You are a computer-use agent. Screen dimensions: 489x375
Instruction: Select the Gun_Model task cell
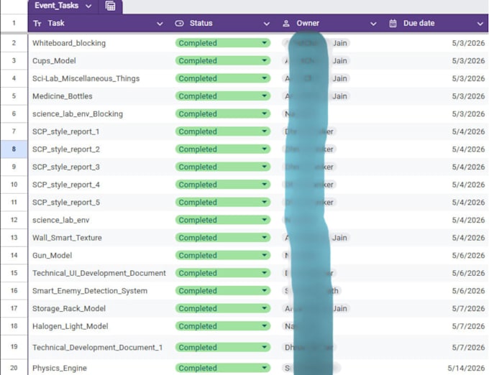tap(99, 256)
